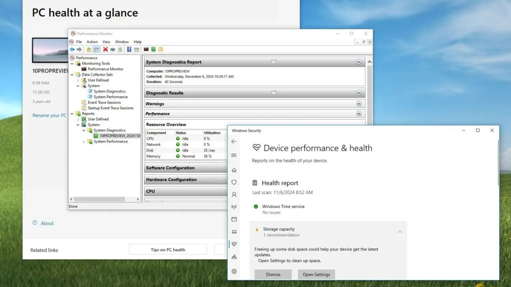Image resolution: width=511 pixels, height=287 pixels.
Task: Click the red X delete toolbar icon
Action: pos(105,49)
